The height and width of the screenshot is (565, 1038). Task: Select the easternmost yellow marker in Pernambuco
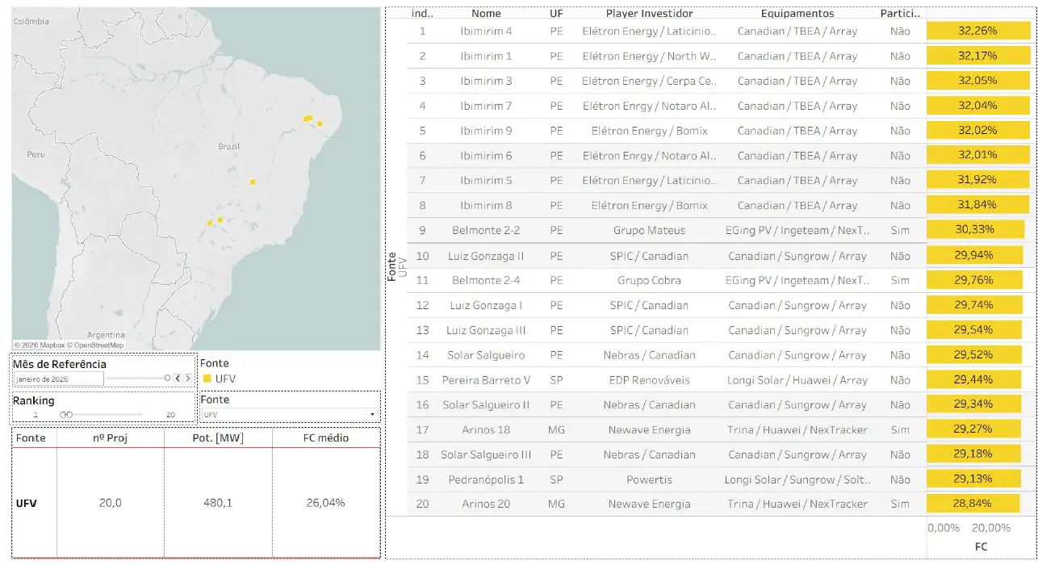pos(320,123)
